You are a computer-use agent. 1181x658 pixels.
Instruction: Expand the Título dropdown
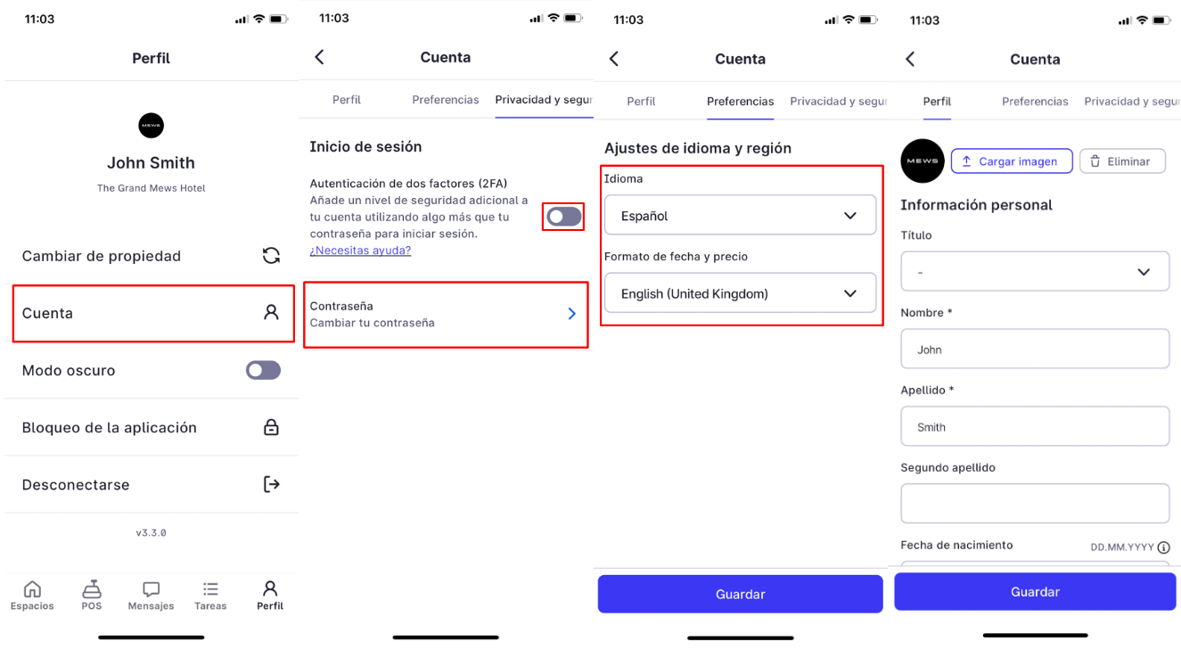point(1035,271)
